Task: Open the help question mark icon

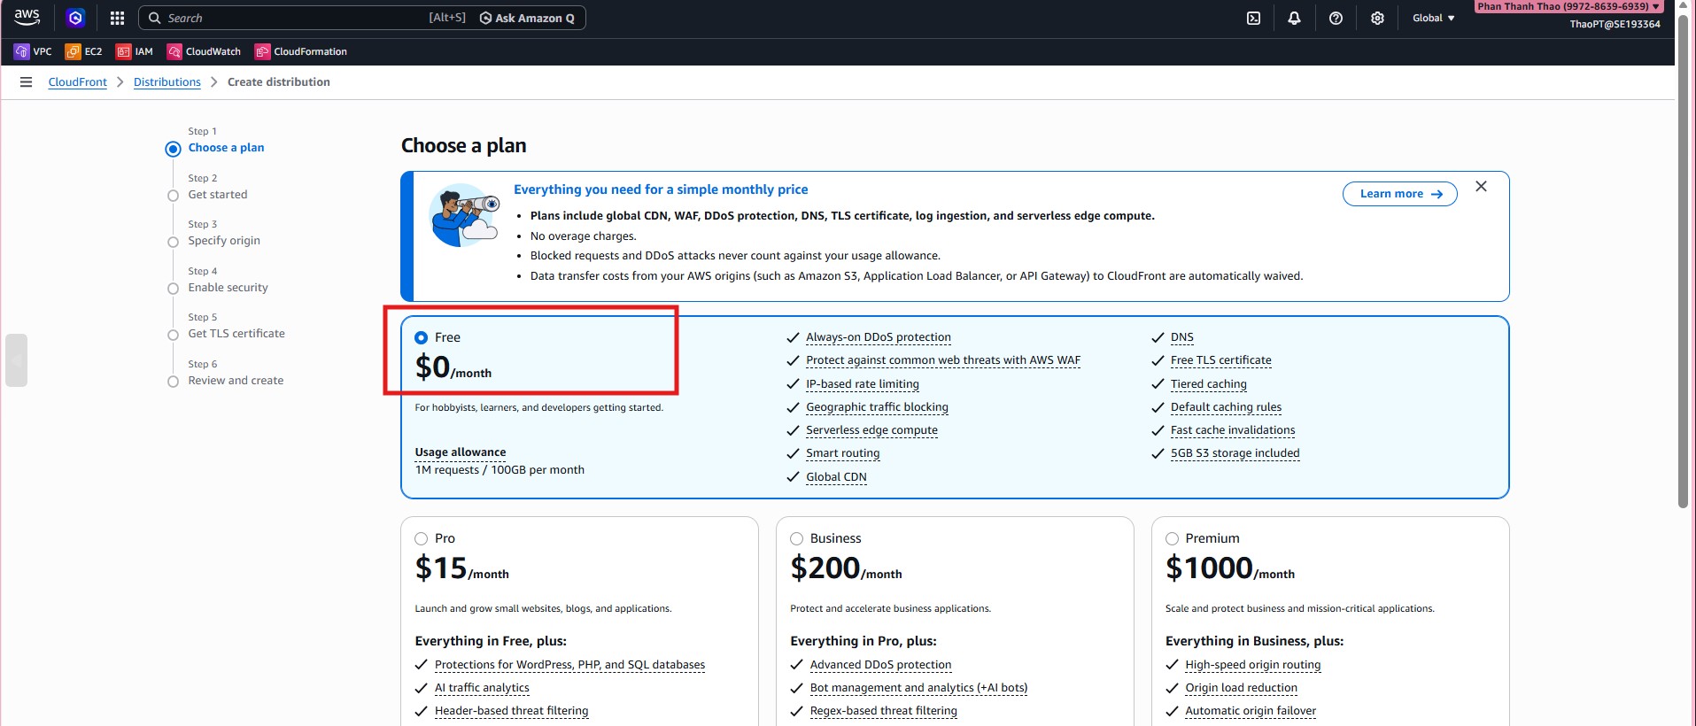Action: pos(1336,18)
